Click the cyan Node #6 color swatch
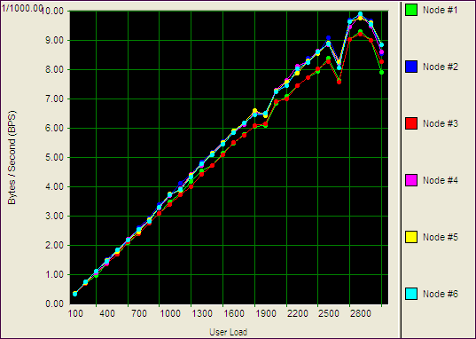Viewport: 476px width, 339px height. tap(411, 294)
